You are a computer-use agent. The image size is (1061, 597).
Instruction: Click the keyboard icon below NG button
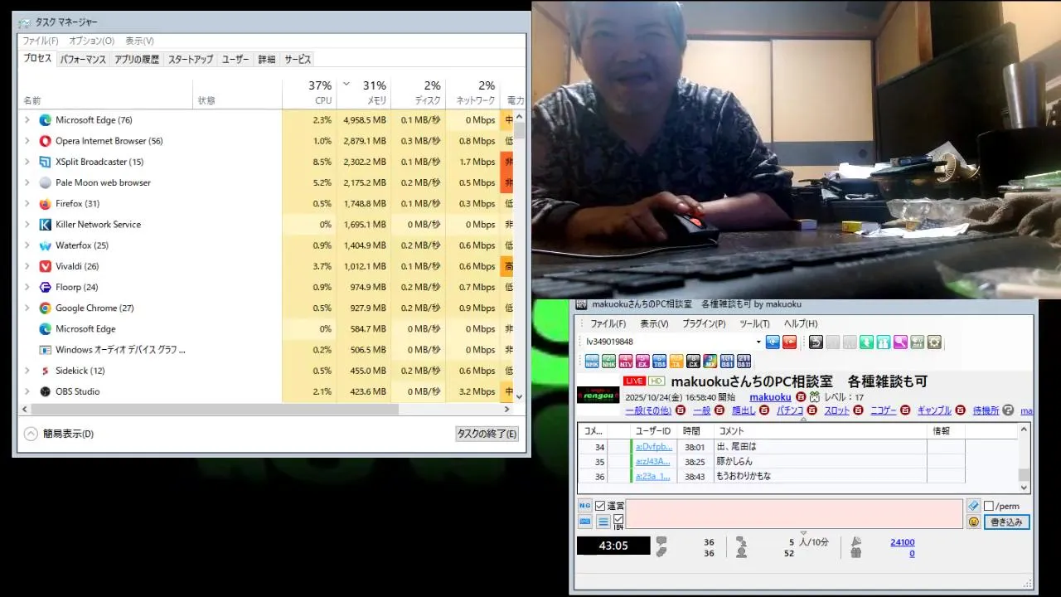coord(585,522)
